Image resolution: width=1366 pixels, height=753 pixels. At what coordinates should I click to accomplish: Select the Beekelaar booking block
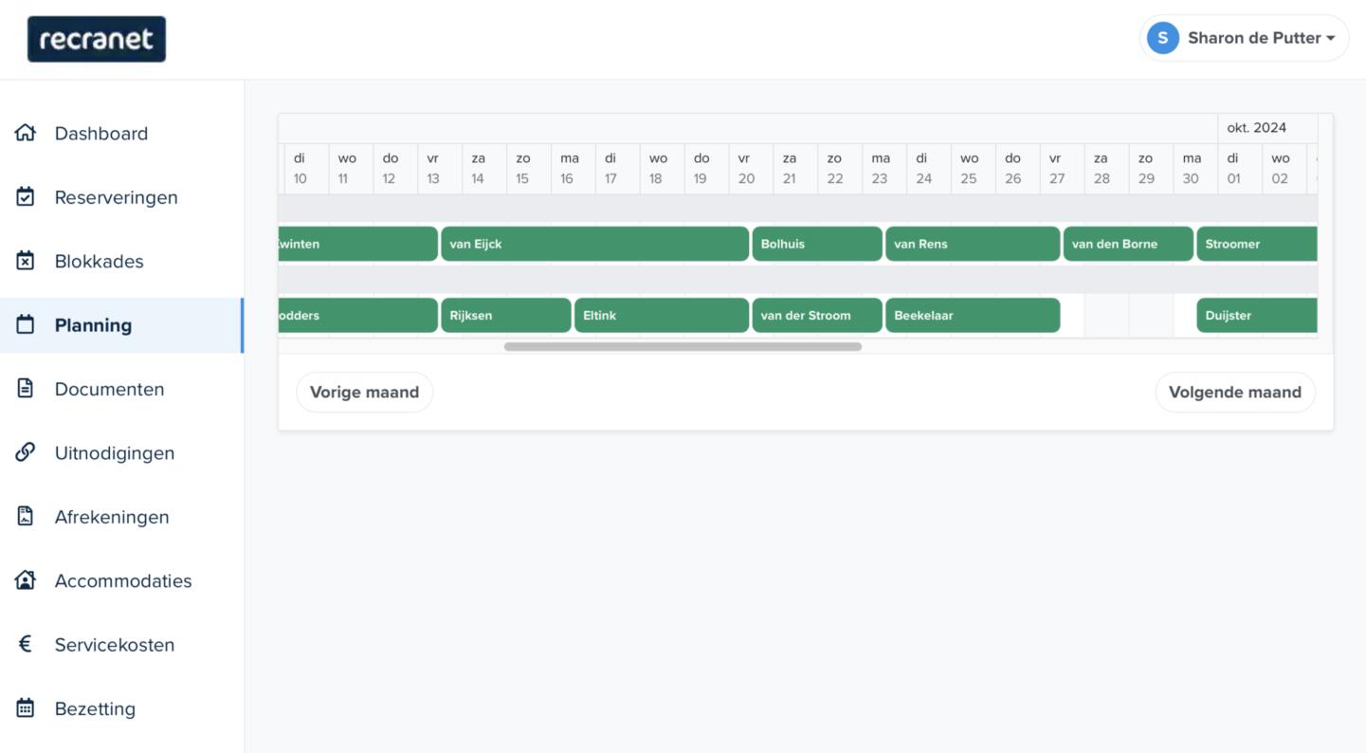(972, 316)
